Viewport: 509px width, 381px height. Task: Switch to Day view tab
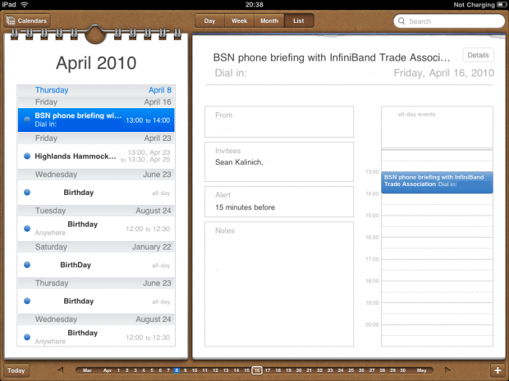(209, 20)
